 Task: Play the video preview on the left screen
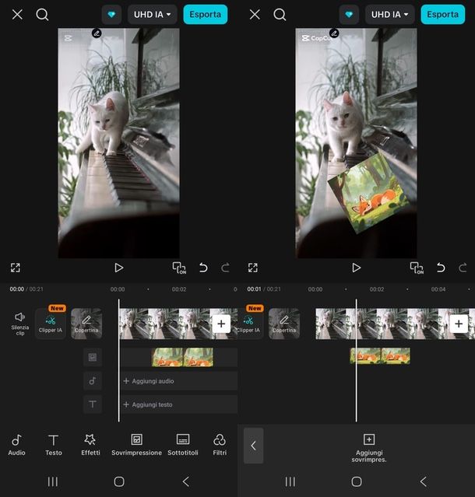(118, 268)
